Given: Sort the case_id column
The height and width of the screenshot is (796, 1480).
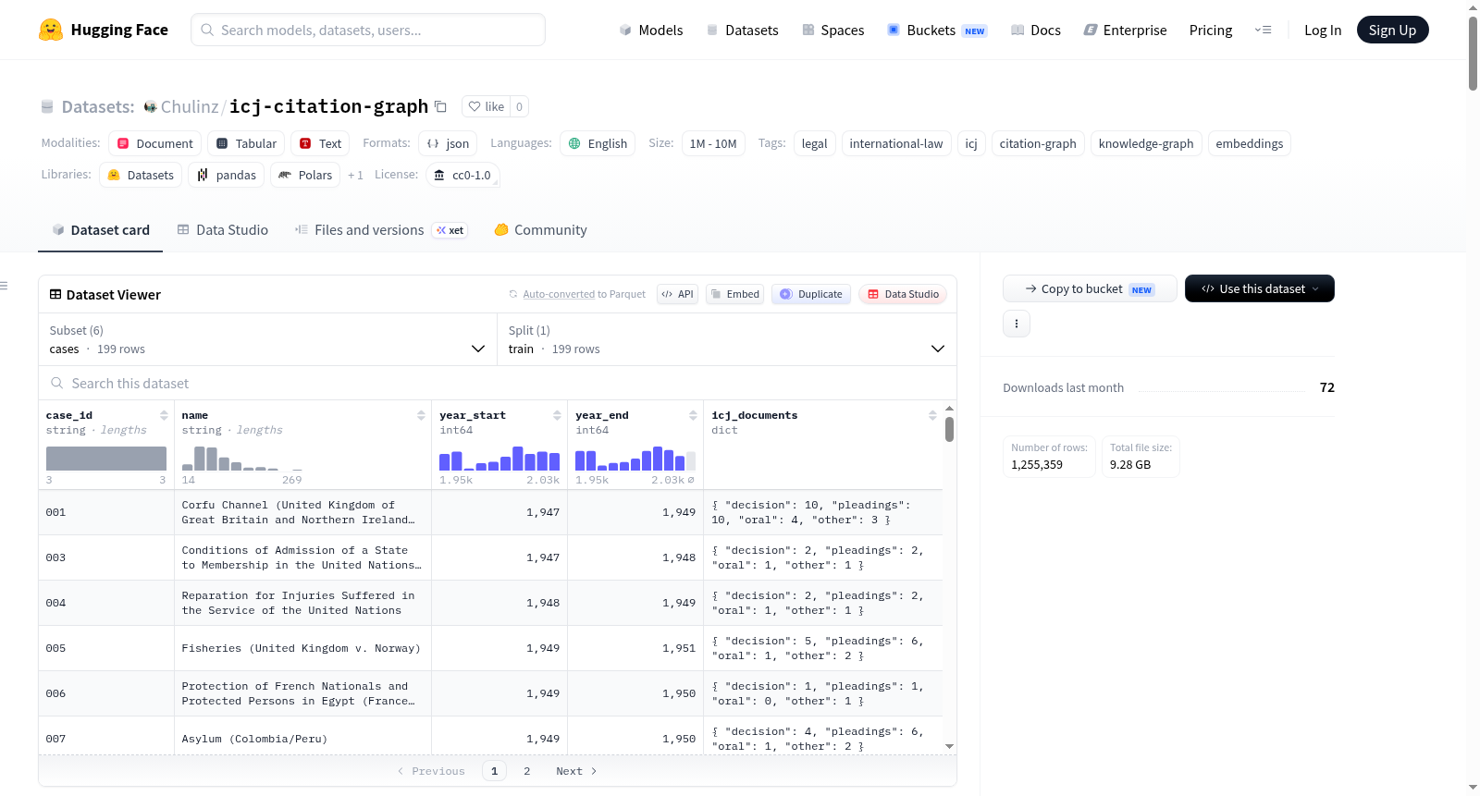Looking at the screenshot, I should (x=164, y=415).
